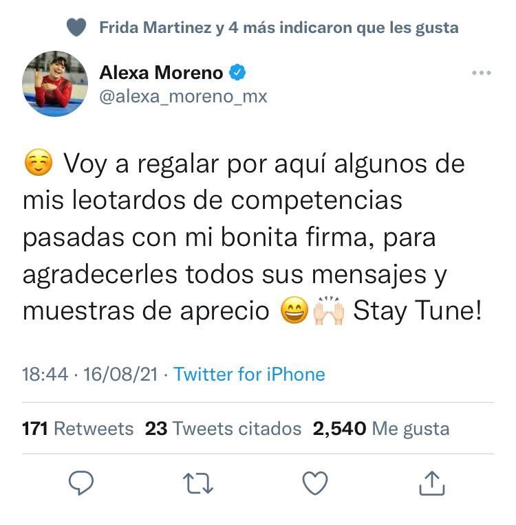The image size is (516, 525).
Task: Click the 18:44 timestamp
Action: [x=45, y=374]
